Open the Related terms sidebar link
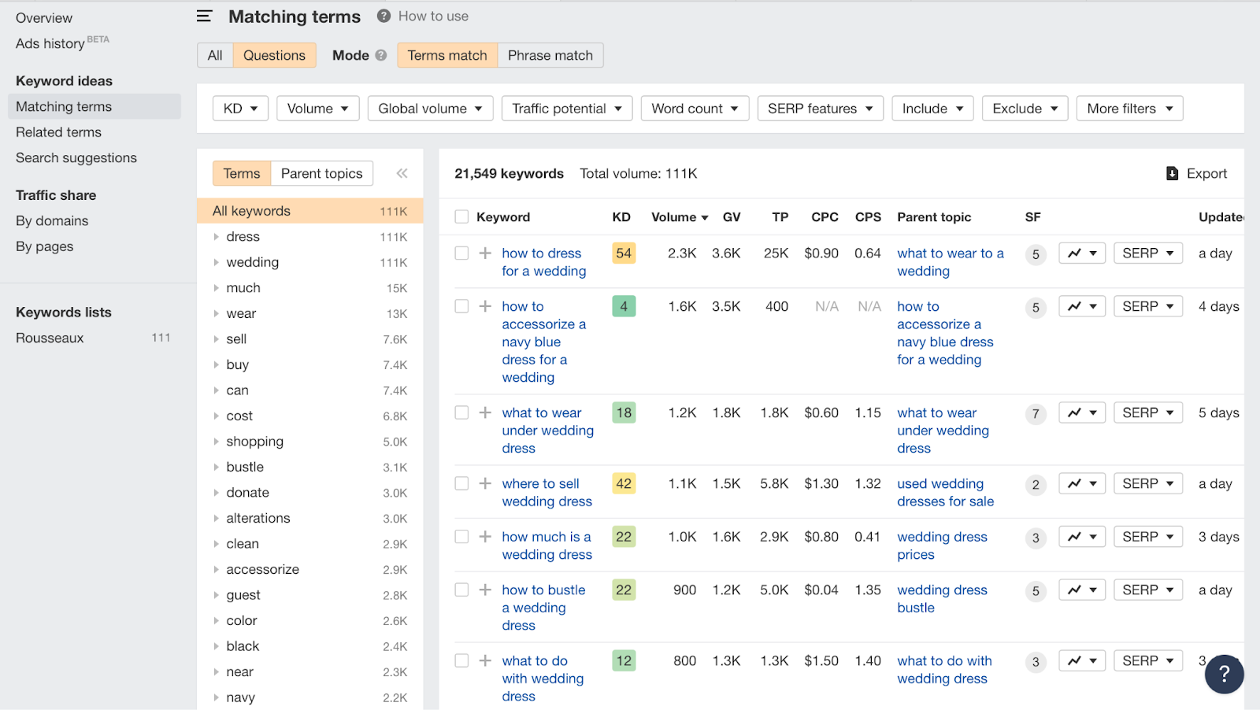1260x710 pixels. point(58,132)
